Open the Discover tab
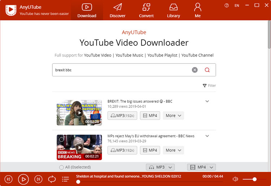The height and width of the screenshot is (186, 271). pyautogui.click(x=117, y=10)
